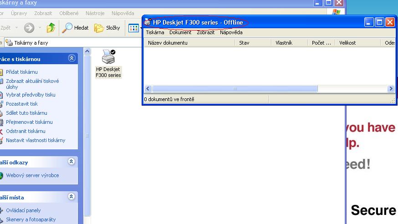Maximize the HP Deskjet print queue window
Screen dimensions: 398x224
click(x=379, y=22)
